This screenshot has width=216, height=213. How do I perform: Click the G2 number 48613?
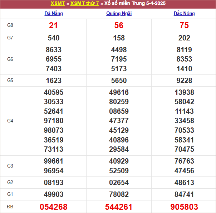184,183
